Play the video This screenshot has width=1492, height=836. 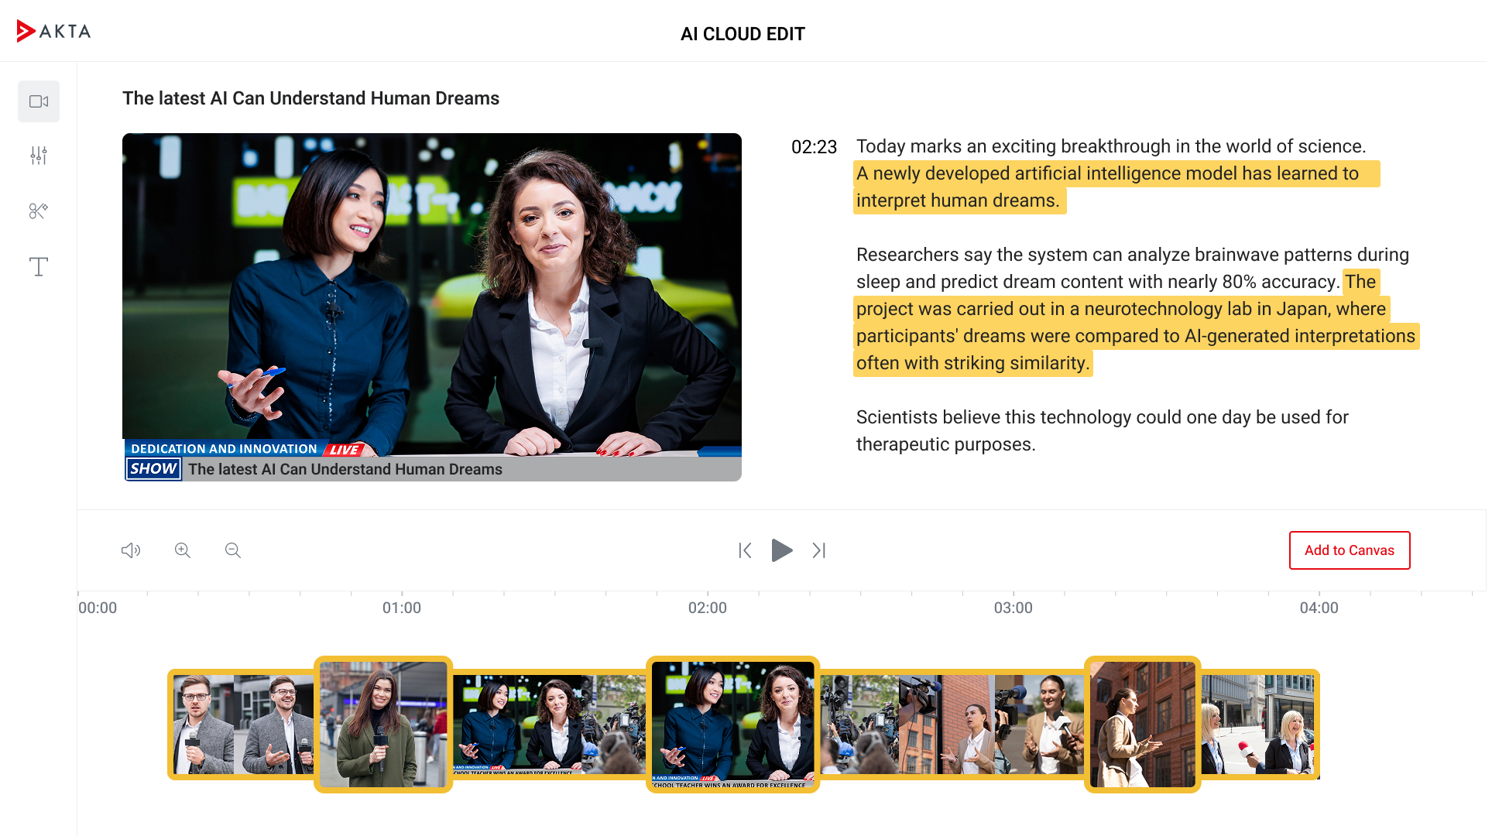point(782,550)
